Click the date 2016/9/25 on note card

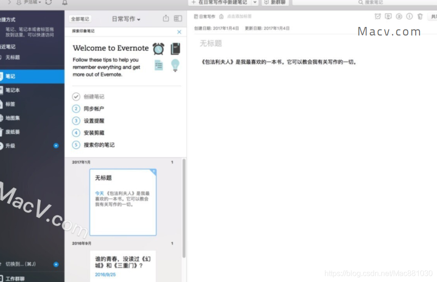pyautogui.click(x=105, y=274)
